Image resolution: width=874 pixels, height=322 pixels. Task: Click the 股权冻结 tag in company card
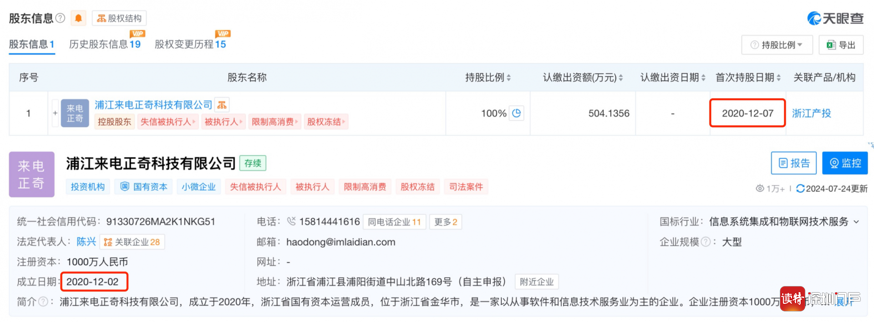tap(417, 187)
